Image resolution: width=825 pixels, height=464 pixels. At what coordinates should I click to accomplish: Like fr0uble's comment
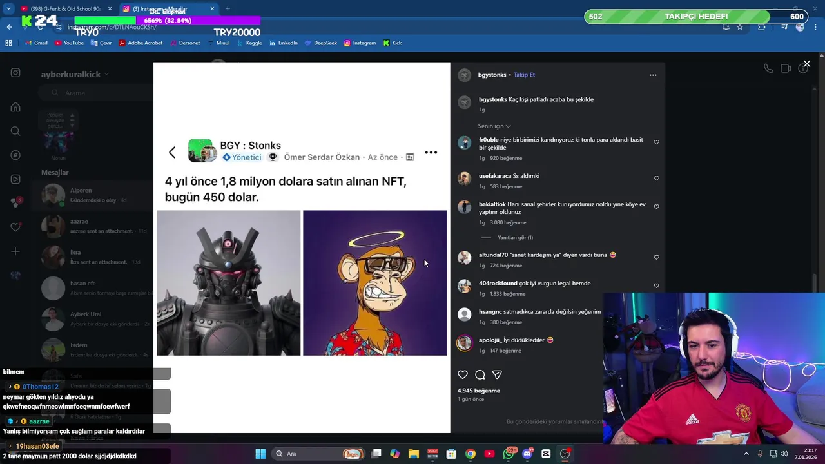pos(656,142)
